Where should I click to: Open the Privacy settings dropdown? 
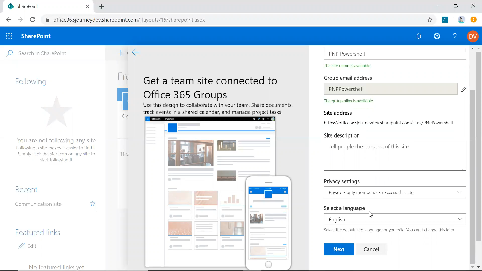[395, 192]
